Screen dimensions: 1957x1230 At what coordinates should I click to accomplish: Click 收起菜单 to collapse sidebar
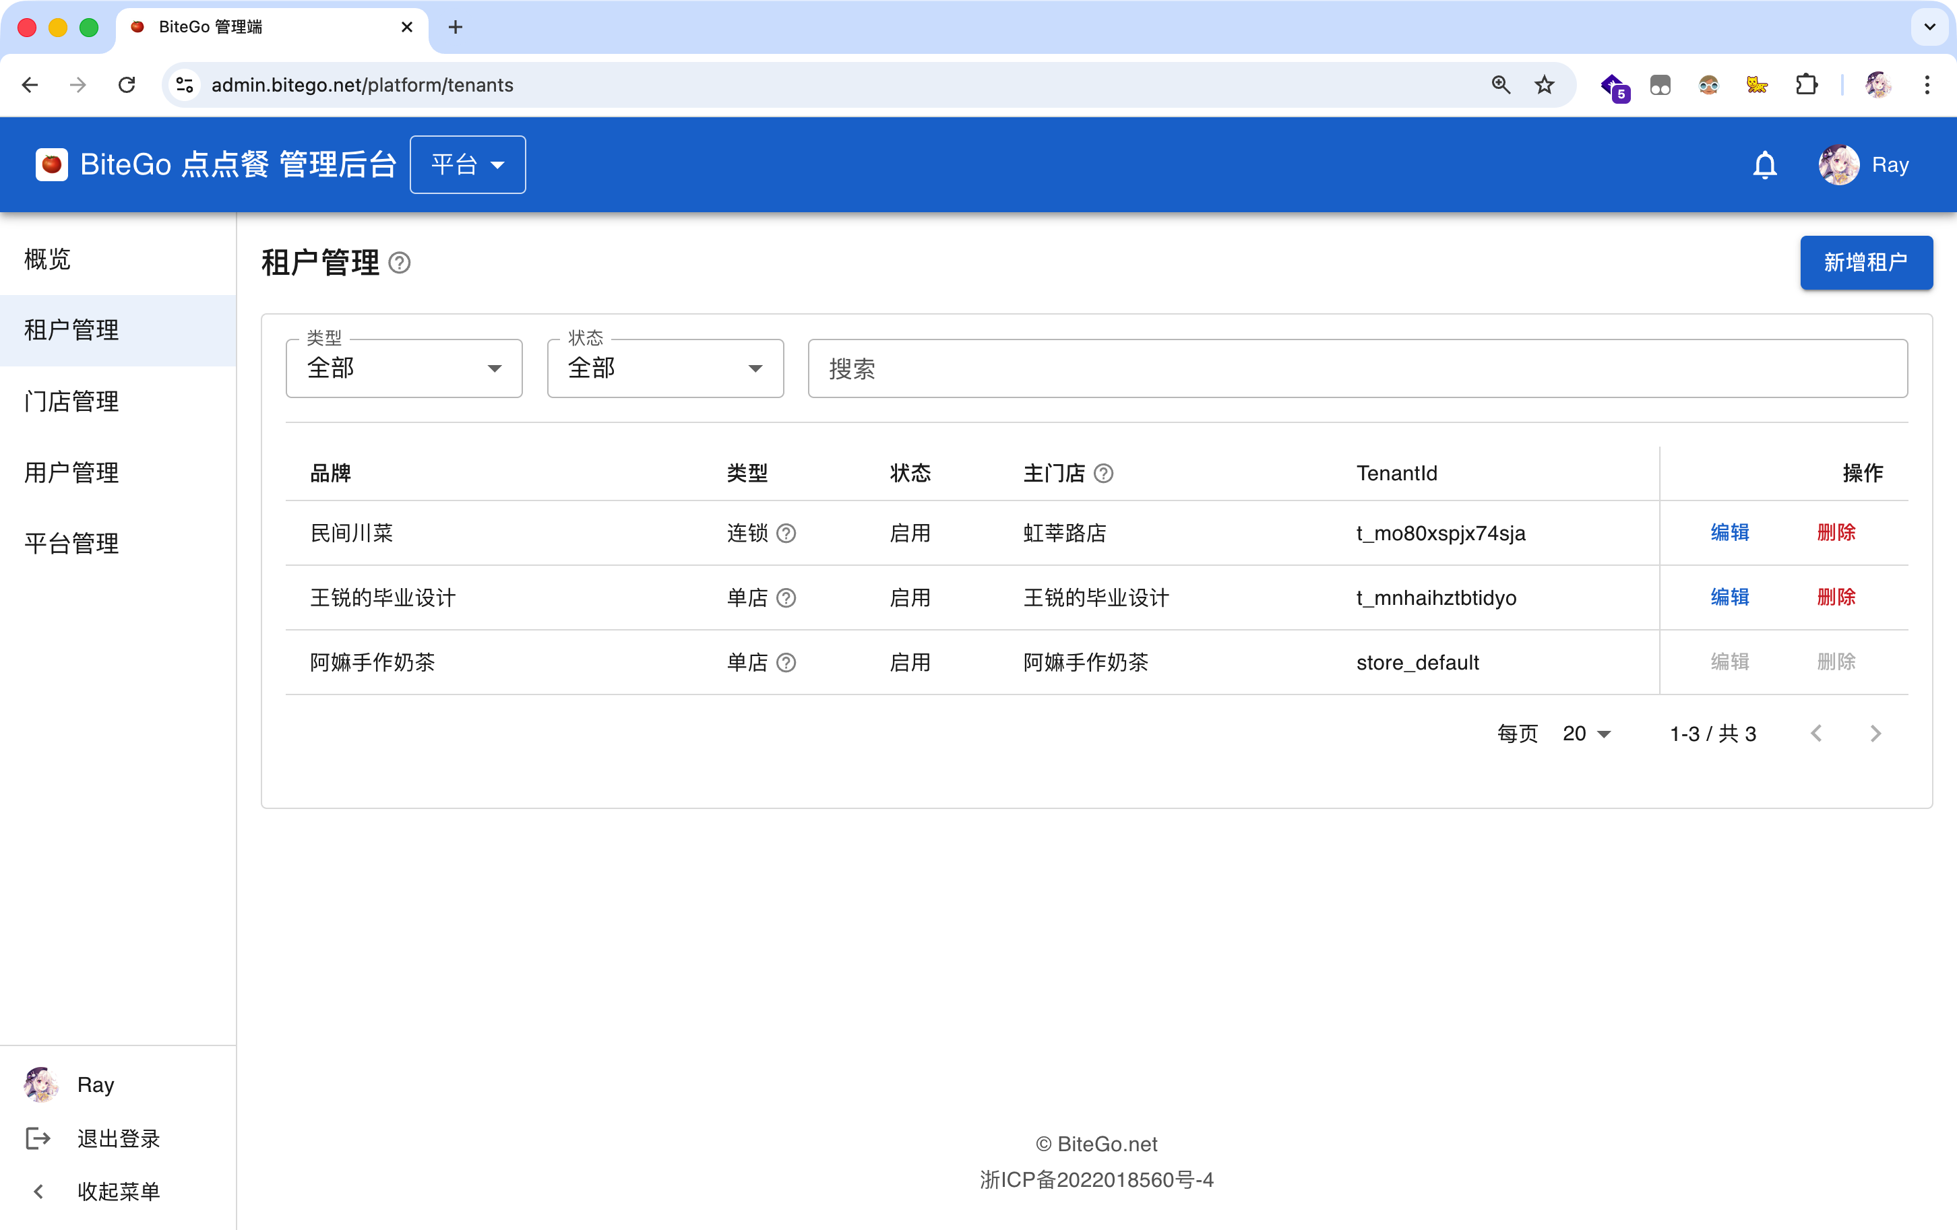(118, 1191)
